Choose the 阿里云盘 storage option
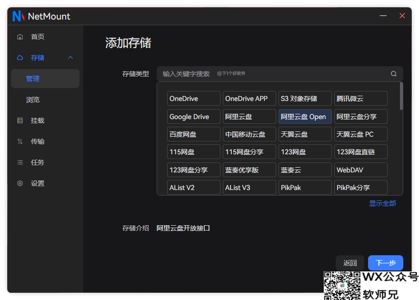 249,117
